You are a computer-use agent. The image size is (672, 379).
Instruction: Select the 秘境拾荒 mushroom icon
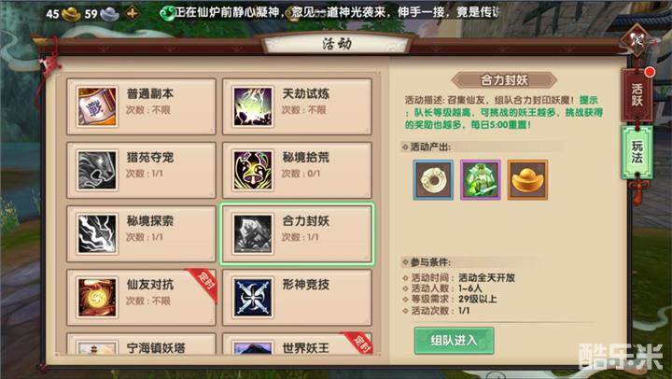[252, 170]
